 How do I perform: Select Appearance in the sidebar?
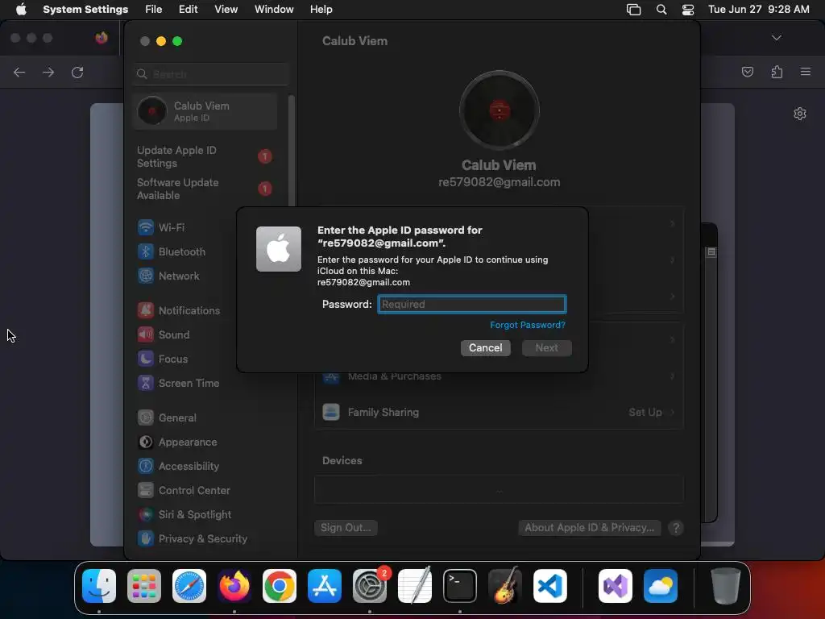pos(176,442)
